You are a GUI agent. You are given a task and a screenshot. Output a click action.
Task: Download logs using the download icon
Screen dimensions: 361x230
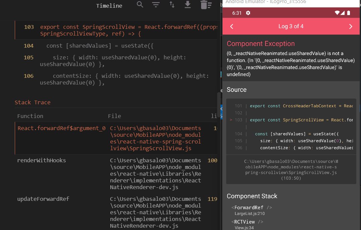pos(188,5)
